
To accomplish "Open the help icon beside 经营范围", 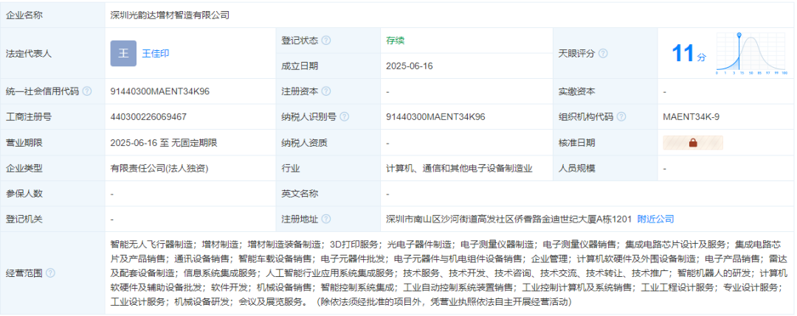I will coord(50,273).
